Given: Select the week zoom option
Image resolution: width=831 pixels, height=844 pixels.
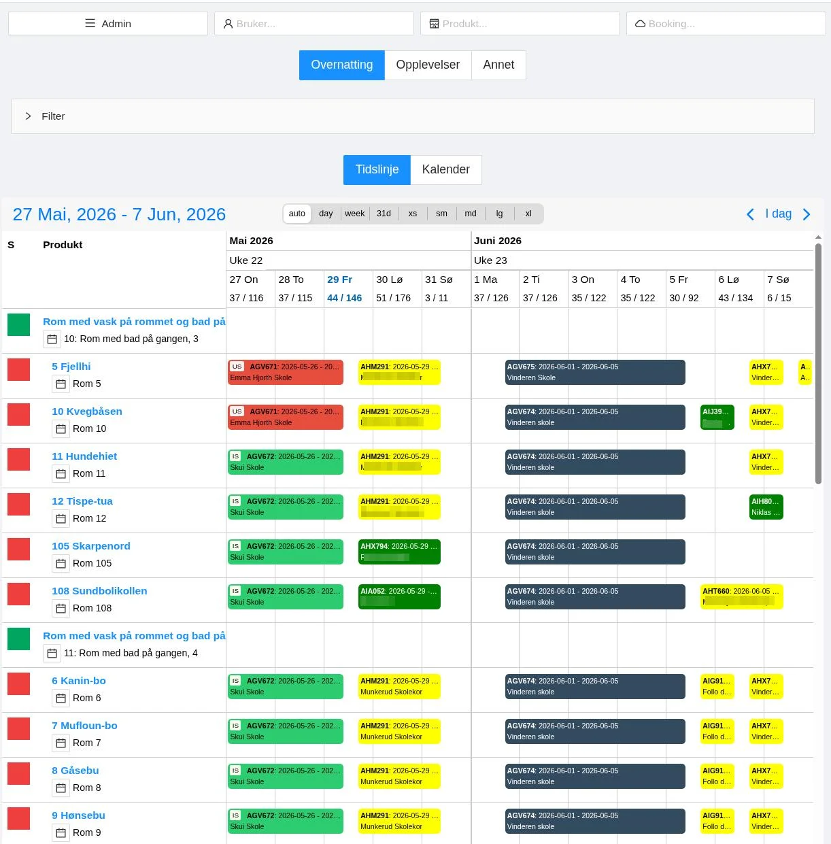Looking at the screenshot, I should (x=355, y=214).
